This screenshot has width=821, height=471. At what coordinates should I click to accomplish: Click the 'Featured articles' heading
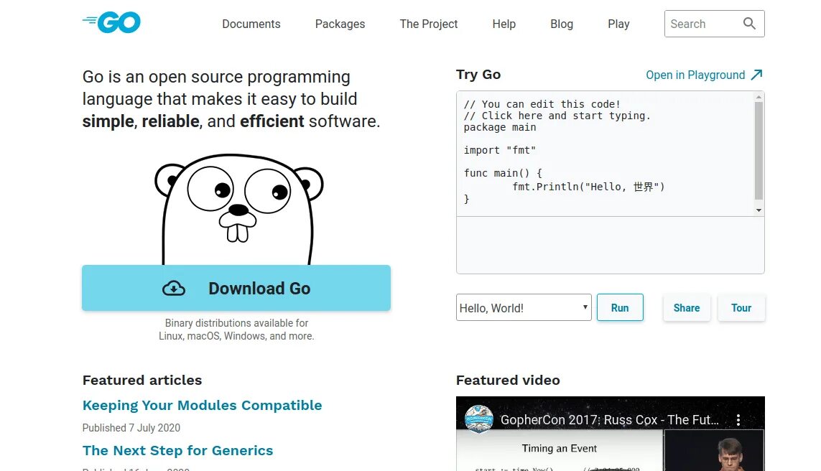point(142,380)
